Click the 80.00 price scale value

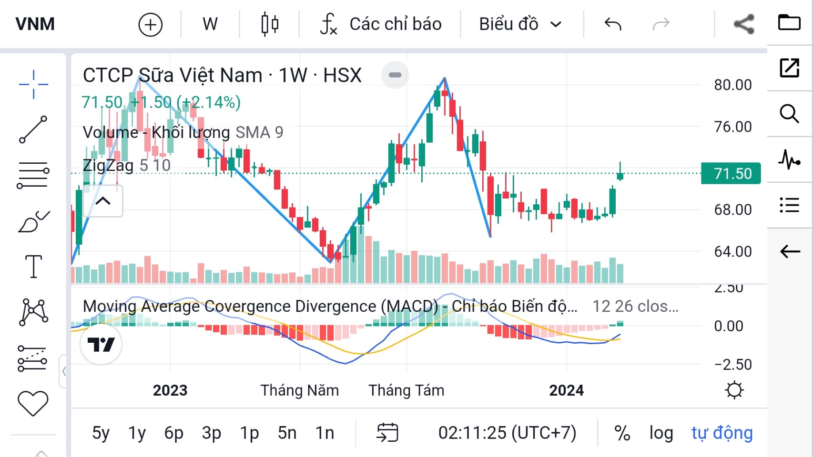coord(732,85)
